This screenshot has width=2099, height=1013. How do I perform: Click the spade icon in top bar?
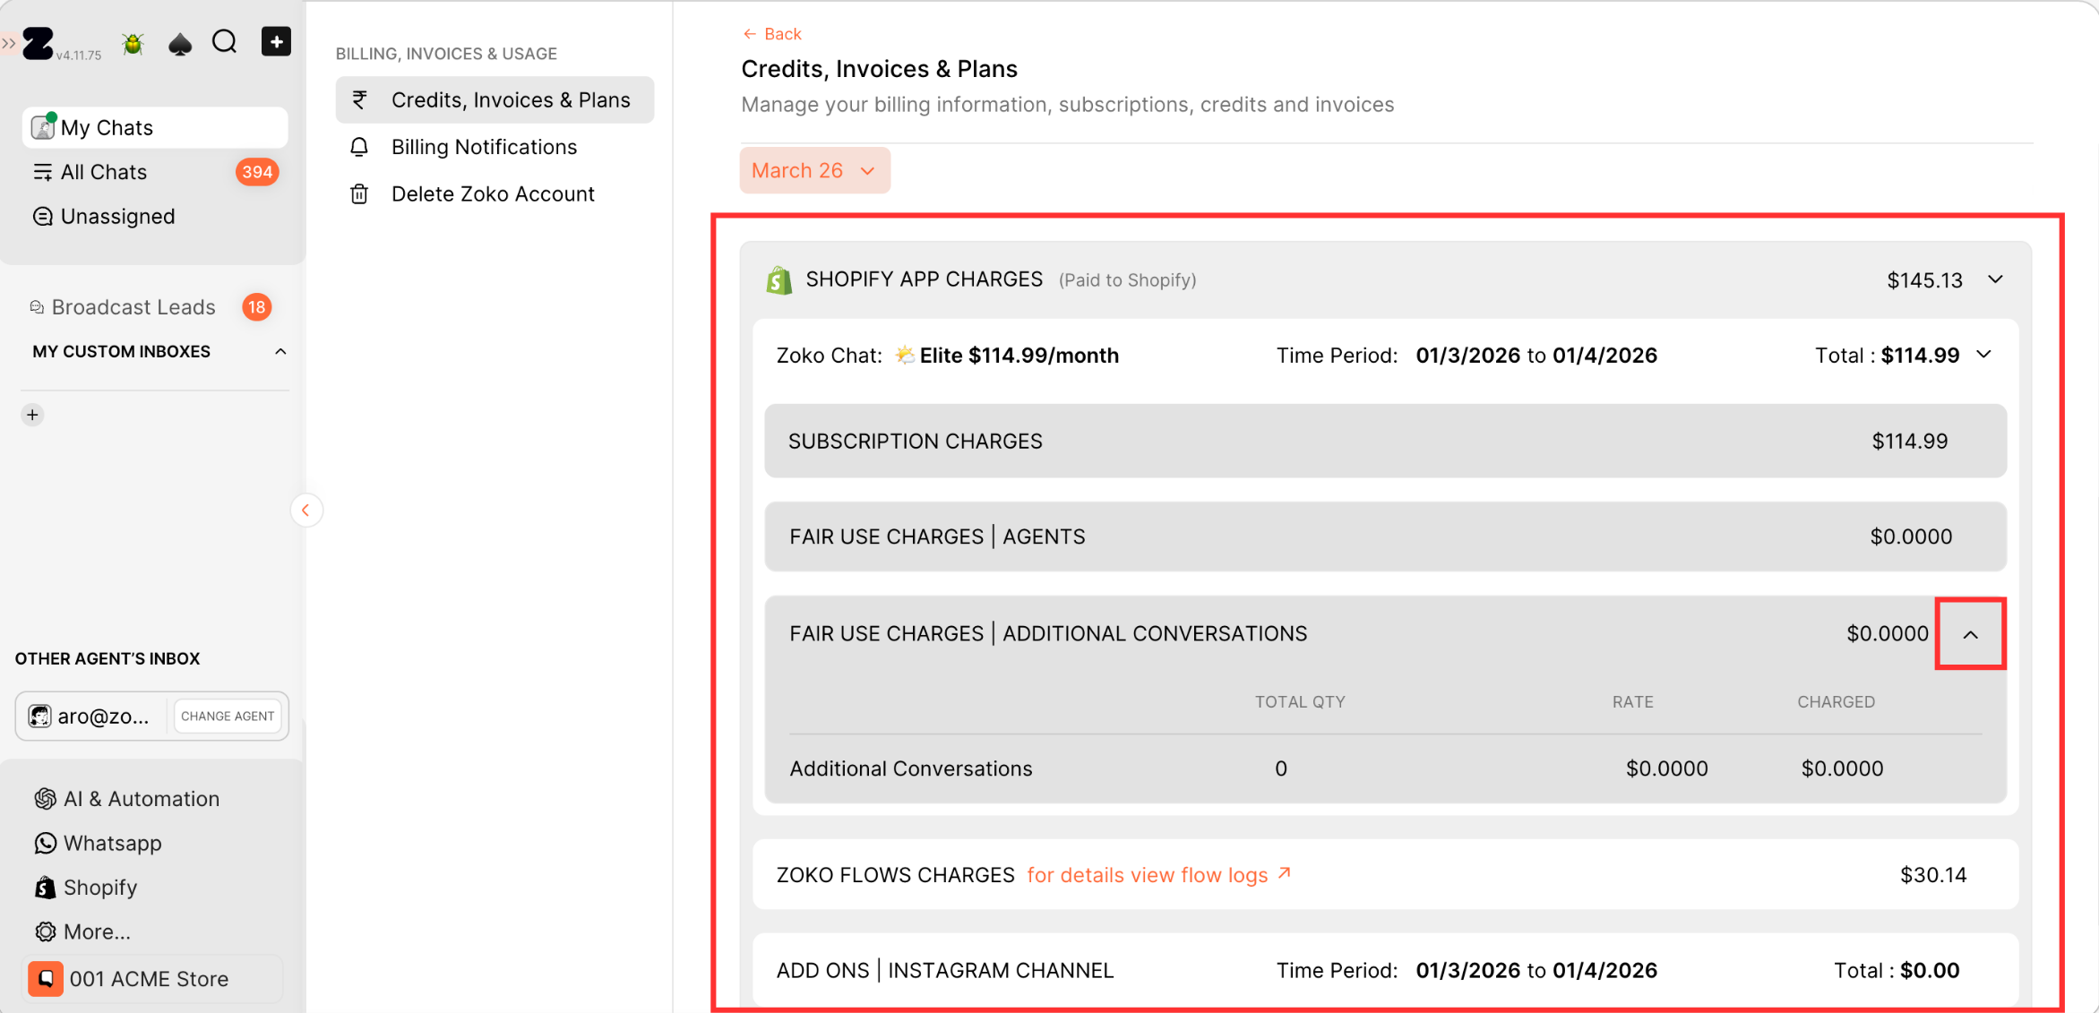pos(180,43)
